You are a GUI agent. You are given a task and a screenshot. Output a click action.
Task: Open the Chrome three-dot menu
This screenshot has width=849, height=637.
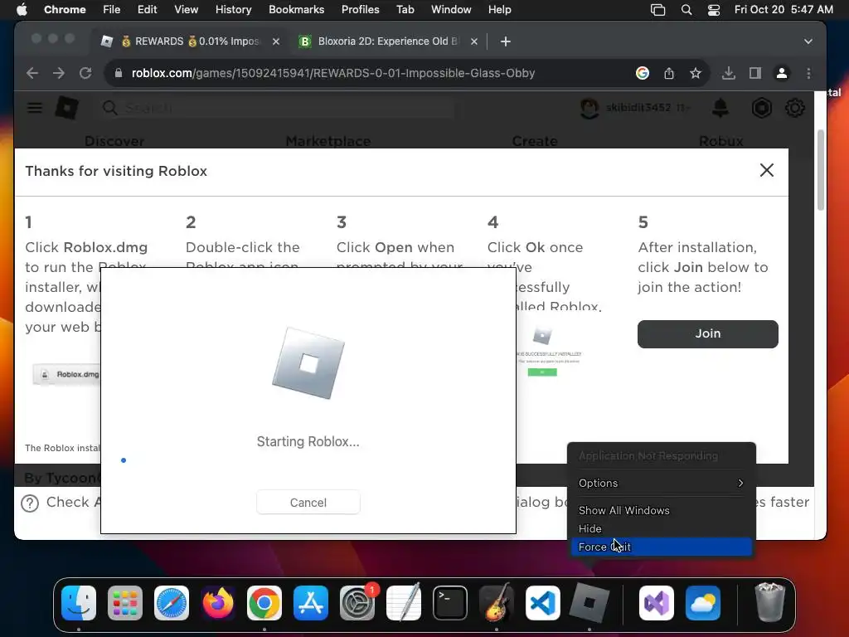pyautogui.click(x=809, y=73)
